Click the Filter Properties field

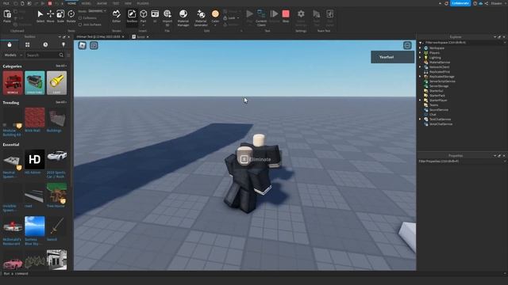(462, 161)
